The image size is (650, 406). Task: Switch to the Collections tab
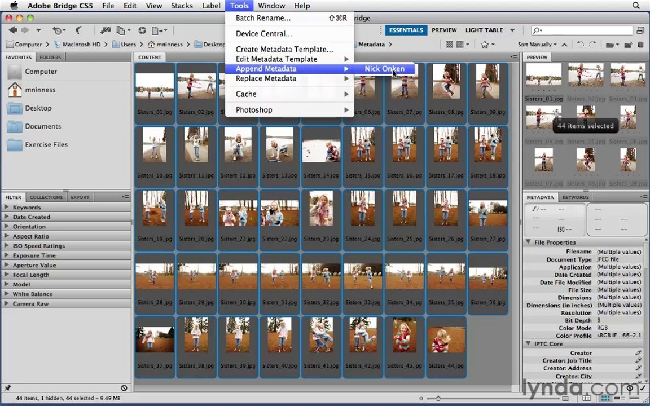coord(46,197)
